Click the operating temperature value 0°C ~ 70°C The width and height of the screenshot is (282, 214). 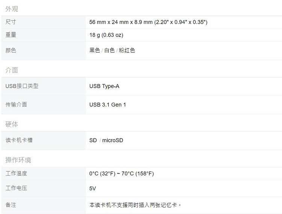pyautogui.click(x=121, y=173)
